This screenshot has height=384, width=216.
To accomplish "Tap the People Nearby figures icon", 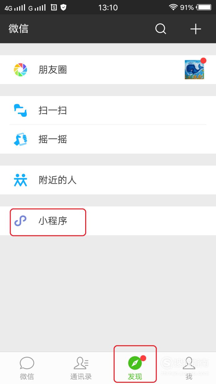I will (21, 180).
